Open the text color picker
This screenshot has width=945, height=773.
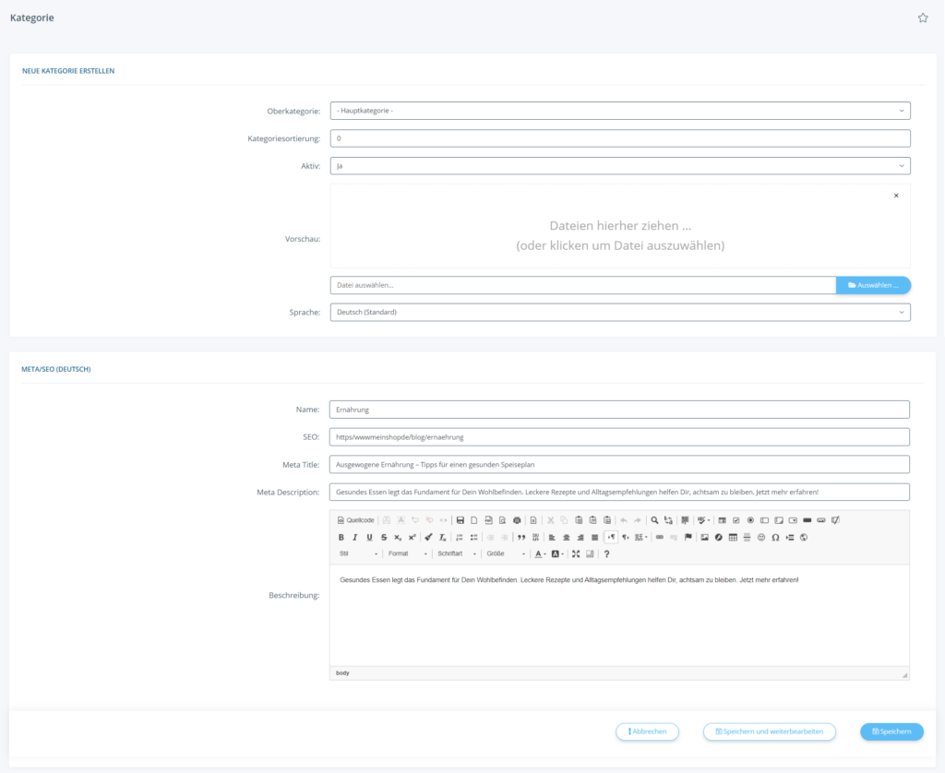pyautogui.click(x=540, y=553)
